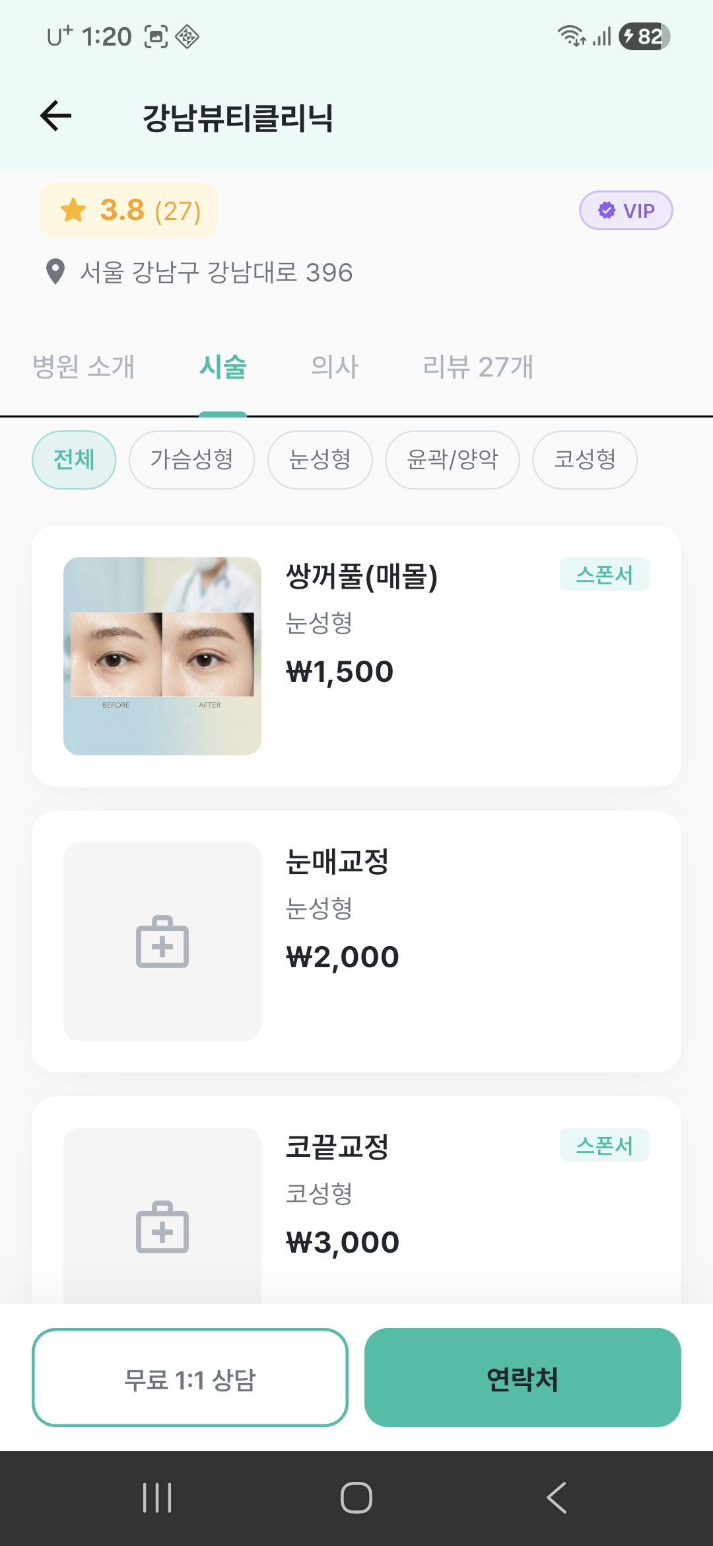
Task: Tap the 무료 1:1 상담 button
Action: (190, 1378)
